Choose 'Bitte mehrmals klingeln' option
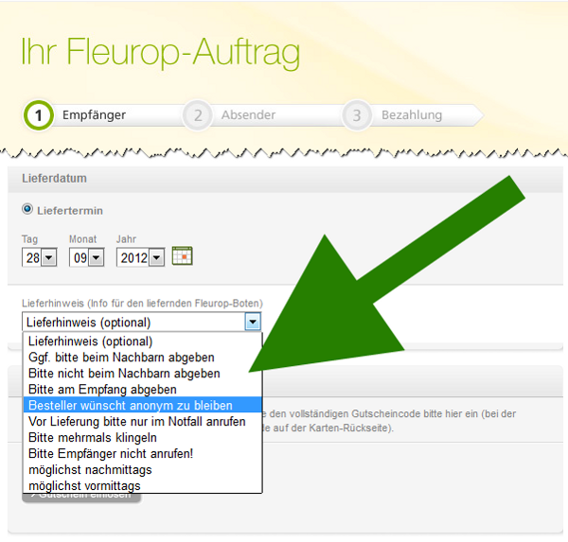 142,437
